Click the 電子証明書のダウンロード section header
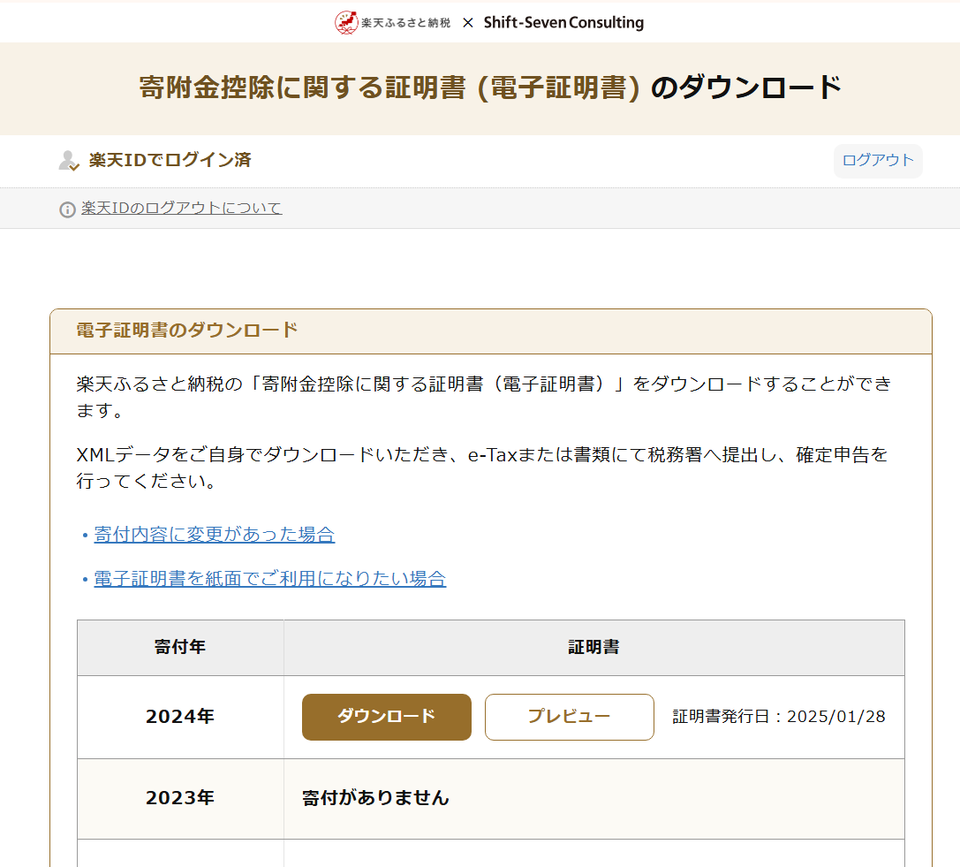This screenshot has height=867, width=960. click(x=187, y=331)
